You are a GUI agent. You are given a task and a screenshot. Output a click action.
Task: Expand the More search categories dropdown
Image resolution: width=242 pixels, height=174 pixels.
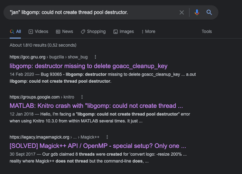pos(148,31)
